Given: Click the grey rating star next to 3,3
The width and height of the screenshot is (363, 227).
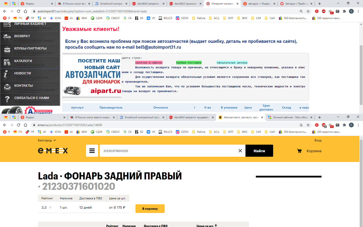Looking at the screenshot, I should [50, 207].
